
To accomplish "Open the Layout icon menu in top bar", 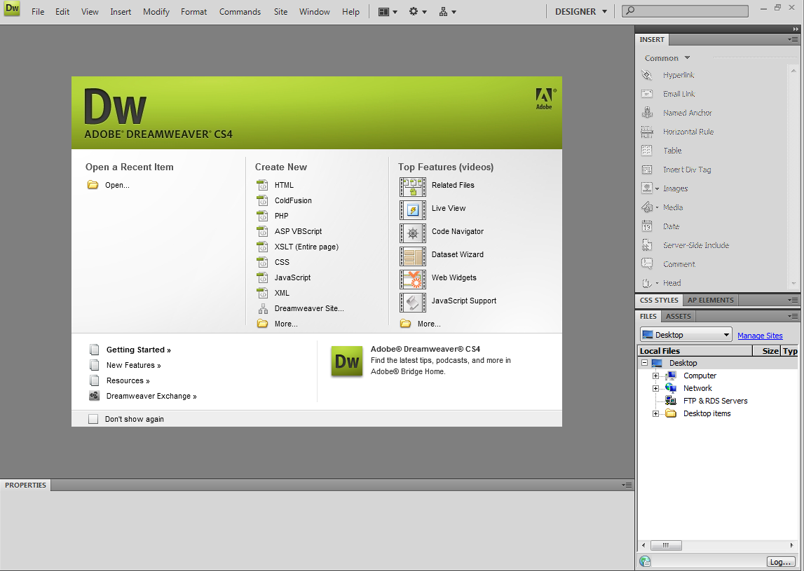I will [387, 12].
